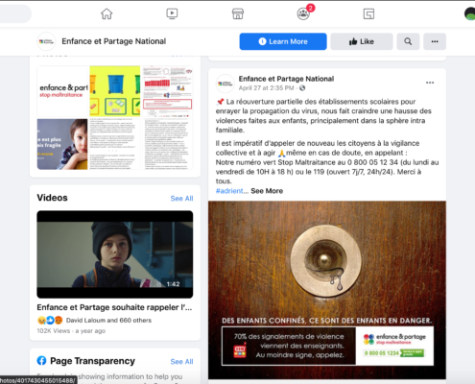Click the Page Transparency Facebook logo icon

click(x=41, y=361)
